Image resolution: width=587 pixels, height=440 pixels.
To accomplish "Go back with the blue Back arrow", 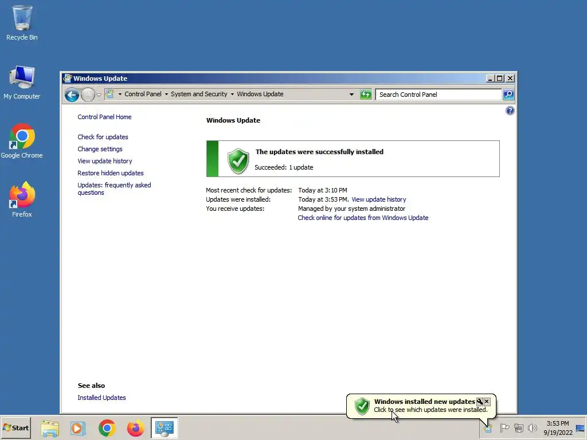I will [72, 95].
